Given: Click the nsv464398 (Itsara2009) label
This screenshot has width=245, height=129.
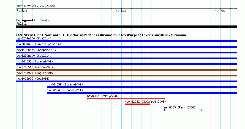Looking at the screenshot, I should click(35, 61).
